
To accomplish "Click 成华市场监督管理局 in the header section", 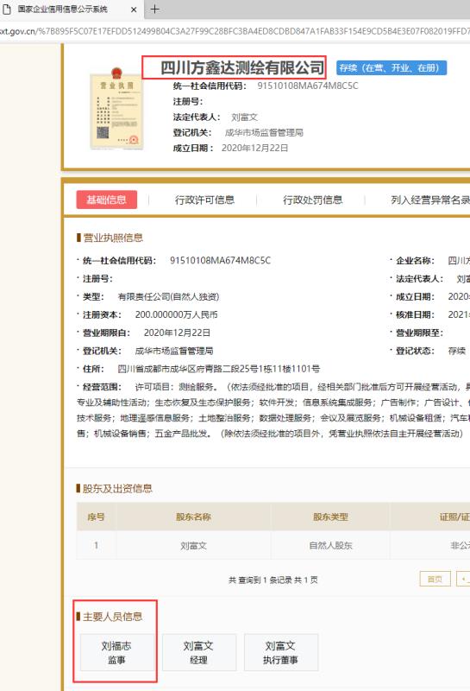I will (264, 133).
